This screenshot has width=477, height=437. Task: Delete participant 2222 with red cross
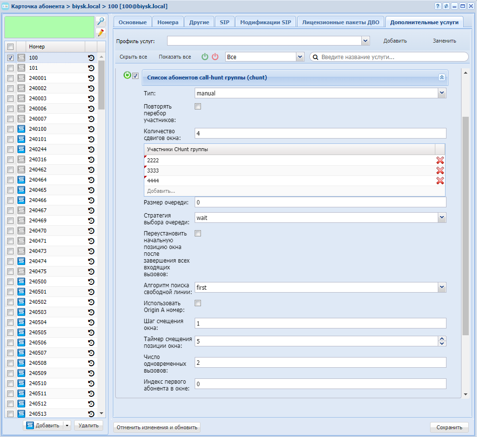[x=440, y=160]
